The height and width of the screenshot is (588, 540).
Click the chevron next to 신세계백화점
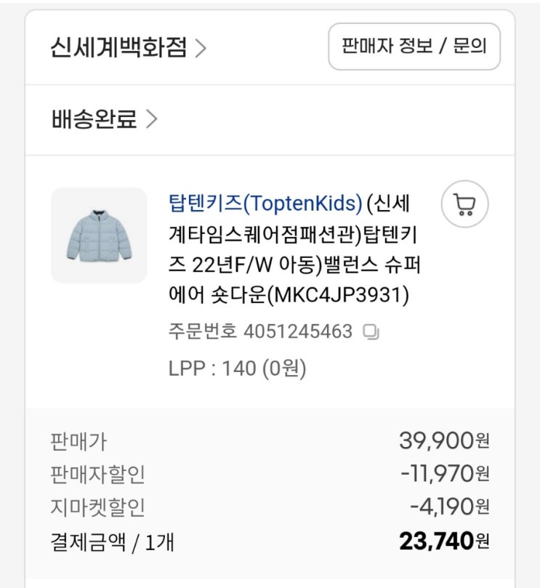point(201,49)
